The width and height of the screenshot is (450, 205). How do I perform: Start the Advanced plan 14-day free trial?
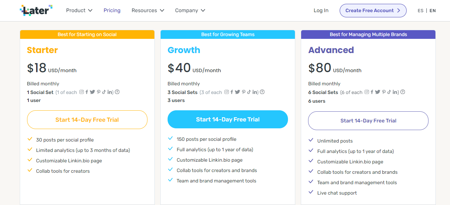368,121
